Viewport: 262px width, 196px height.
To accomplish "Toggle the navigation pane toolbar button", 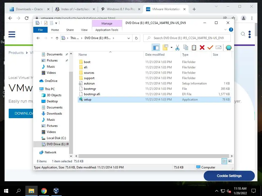I will [156, 47].
